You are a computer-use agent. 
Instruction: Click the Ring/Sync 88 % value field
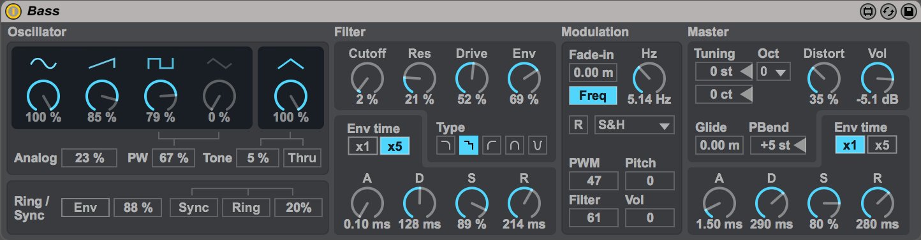138,208
